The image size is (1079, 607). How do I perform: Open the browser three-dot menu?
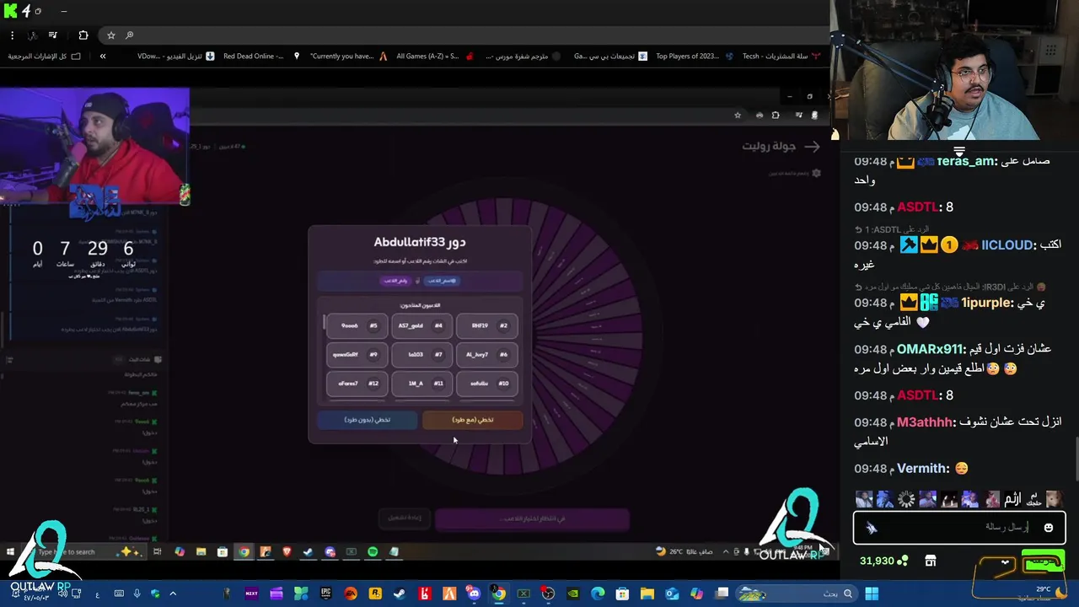12,35
